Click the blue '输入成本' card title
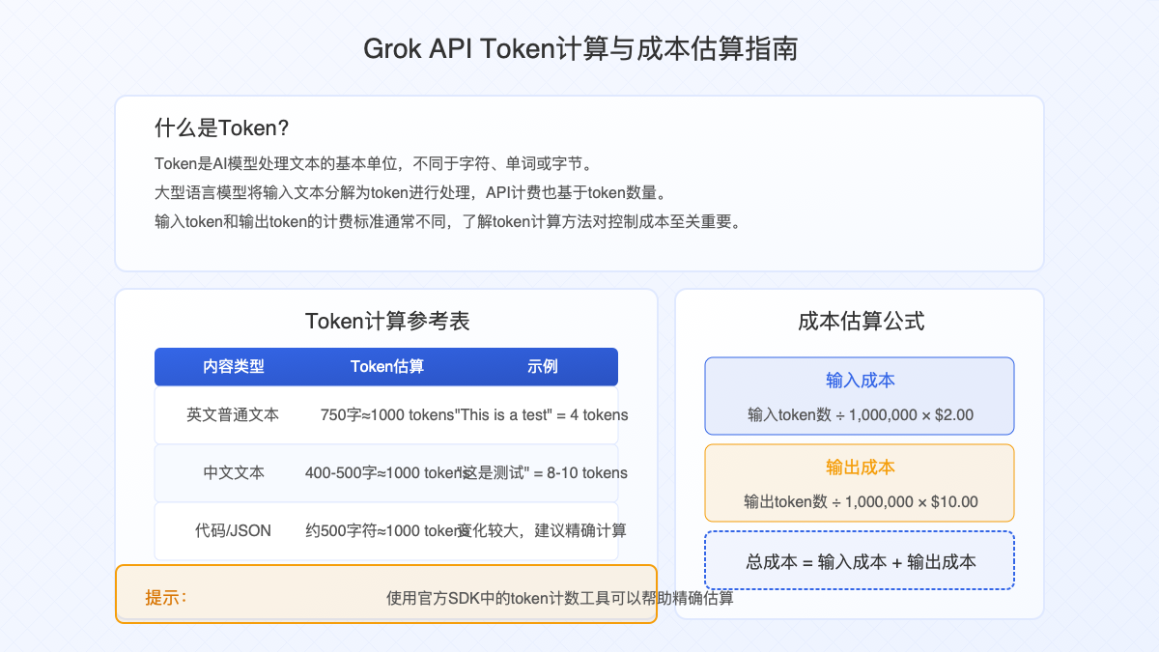The height and width of the screenshot is (652, 1159). coord(860,380)
